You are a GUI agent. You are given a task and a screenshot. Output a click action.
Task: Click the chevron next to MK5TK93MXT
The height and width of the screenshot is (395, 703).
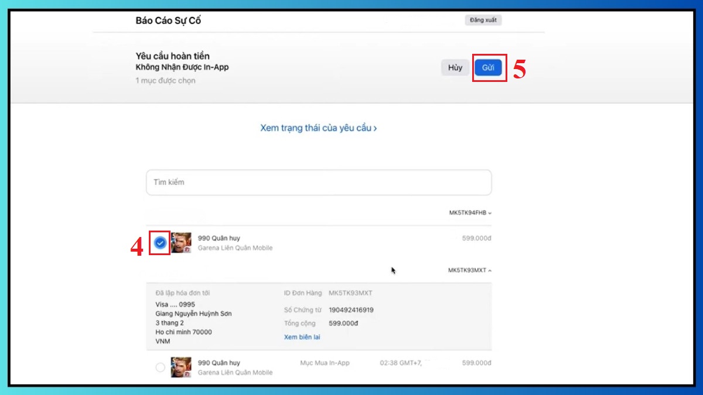(489, 270)
